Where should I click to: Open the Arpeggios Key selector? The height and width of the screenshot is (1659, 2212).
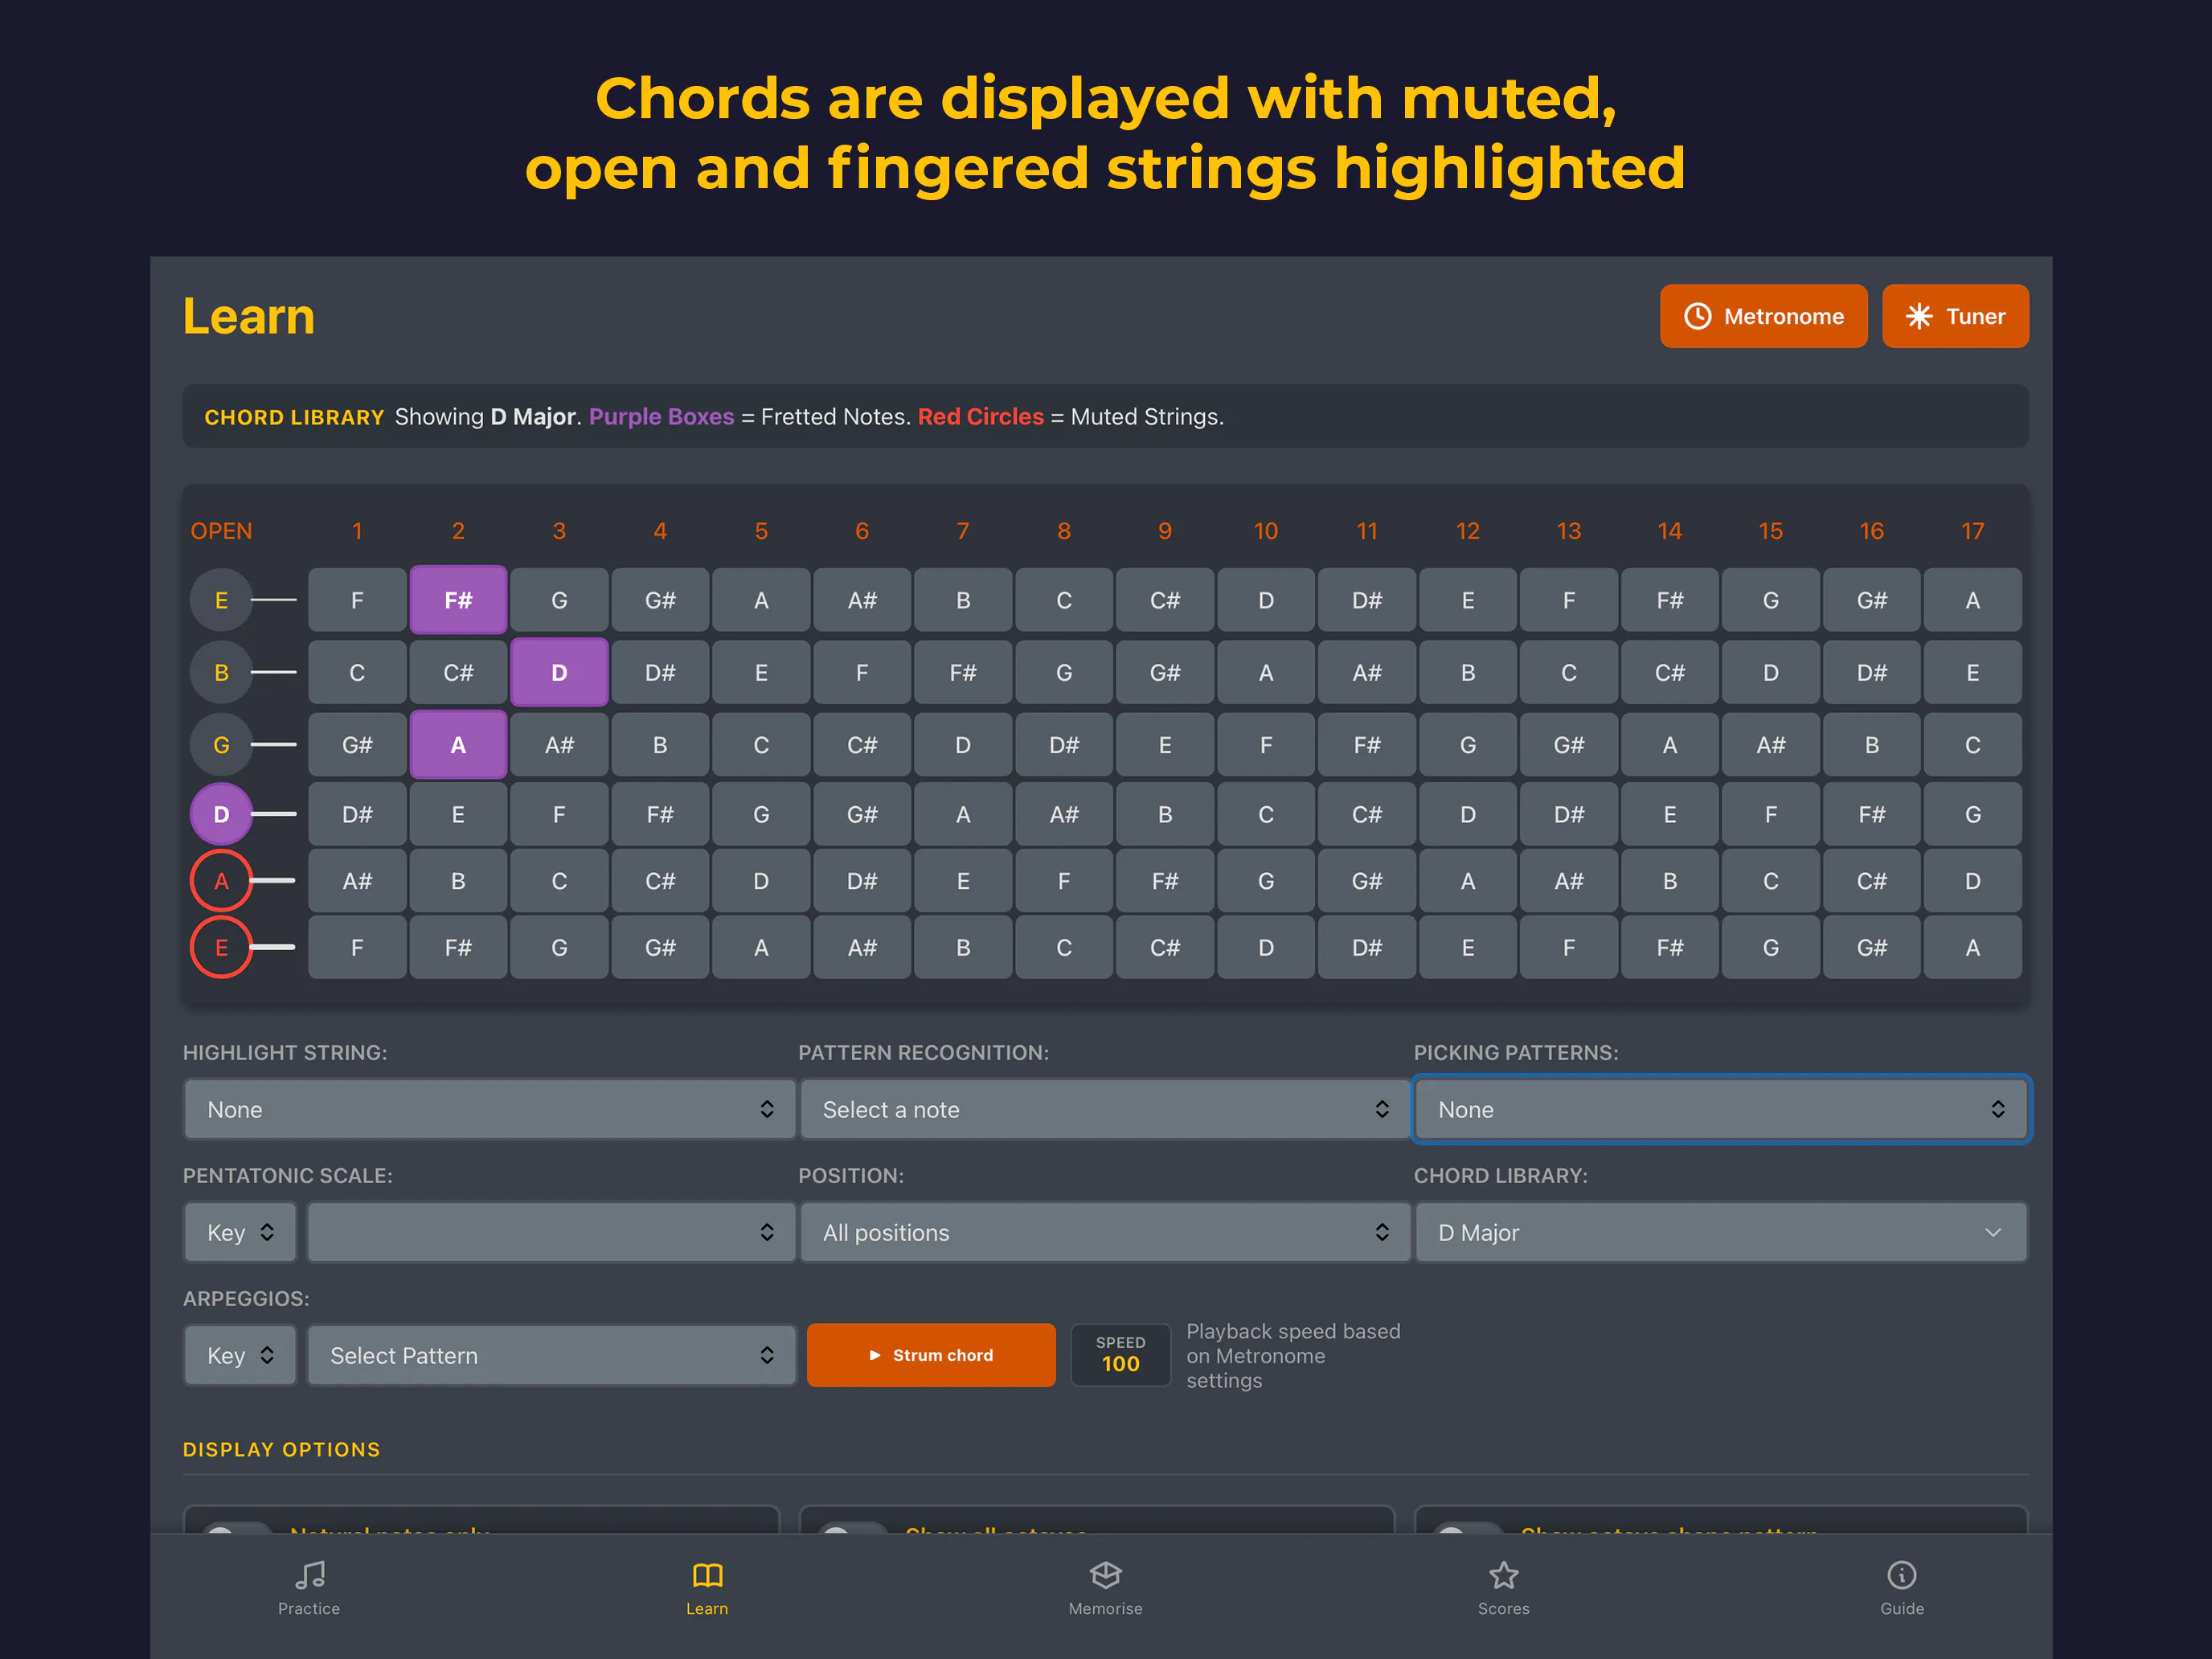coord(240,1355)
